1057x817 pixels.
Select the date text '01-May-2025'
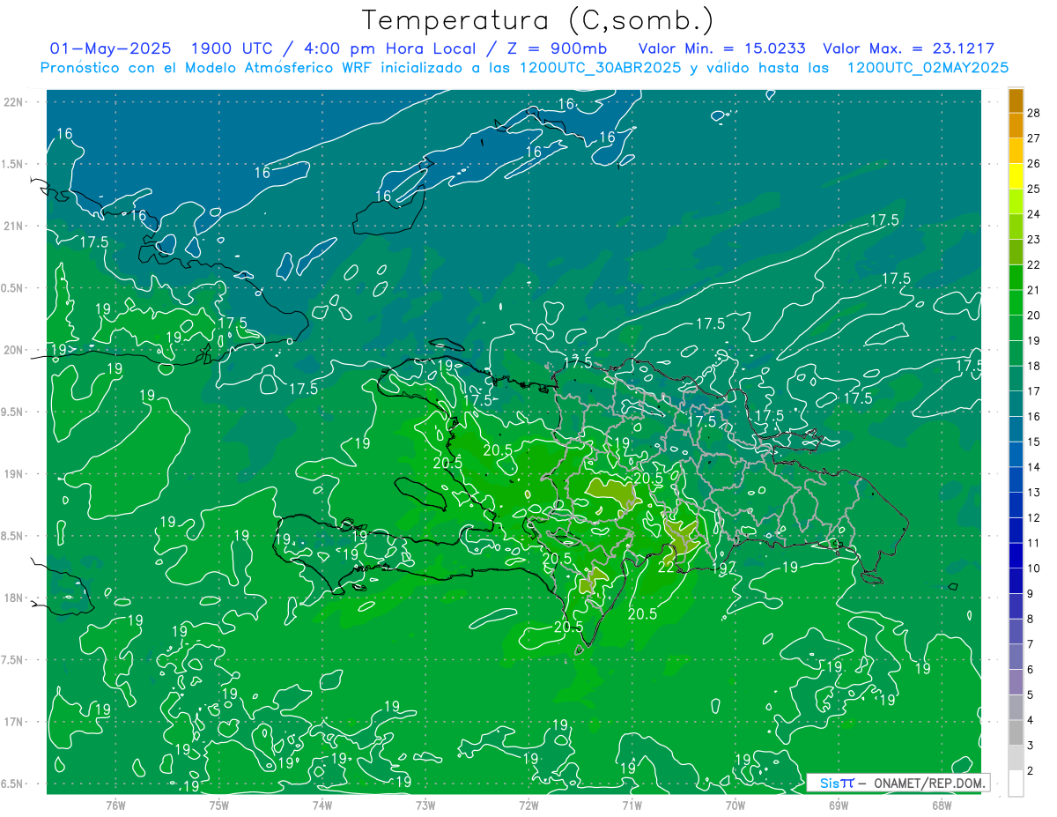pos(110,48)
